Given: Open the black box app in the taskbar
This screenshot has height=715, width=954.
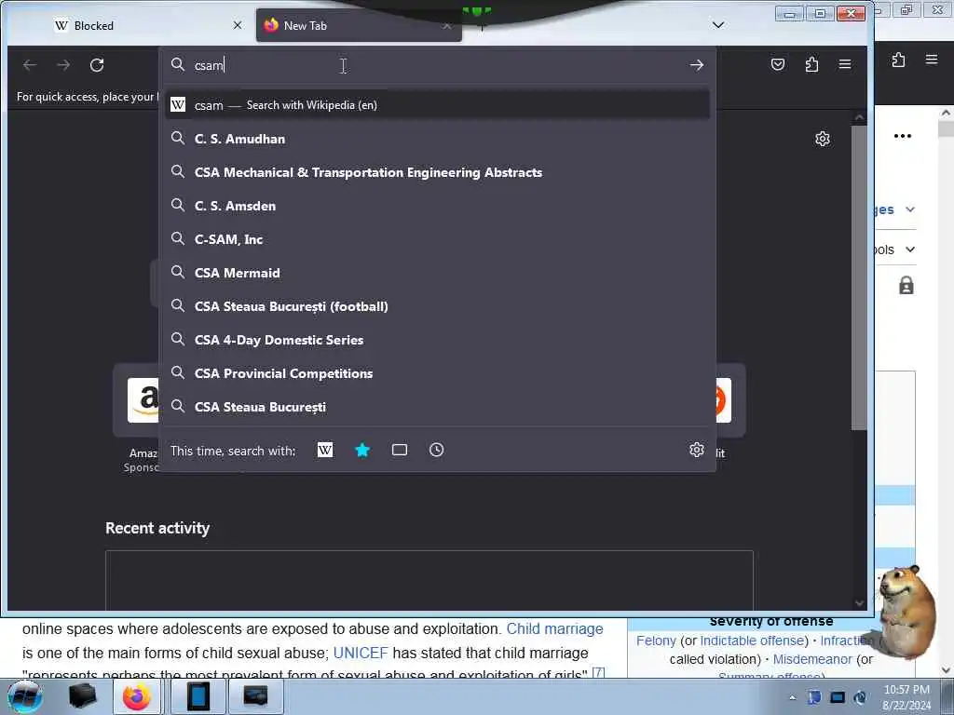Looking at the screenshot, I should tap(83, 696).
